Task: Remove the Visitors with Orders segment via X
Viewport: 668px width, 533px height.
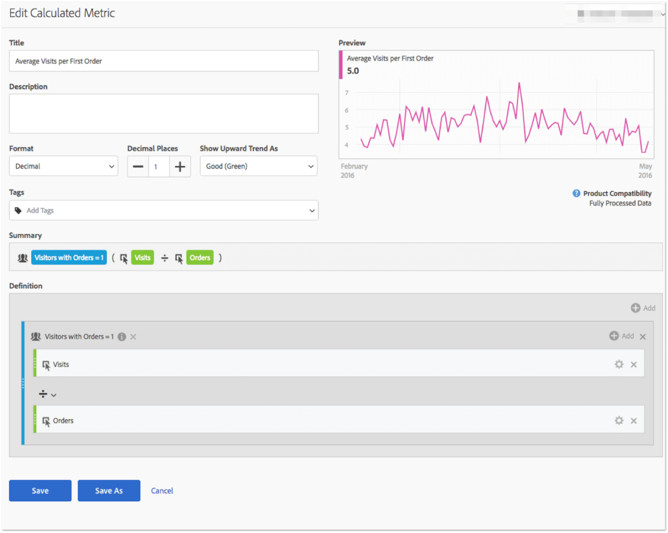Action: point(133,337)
